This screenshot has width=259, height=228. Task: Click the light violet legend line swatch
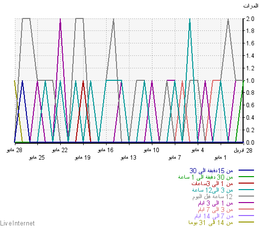point(246,216)
